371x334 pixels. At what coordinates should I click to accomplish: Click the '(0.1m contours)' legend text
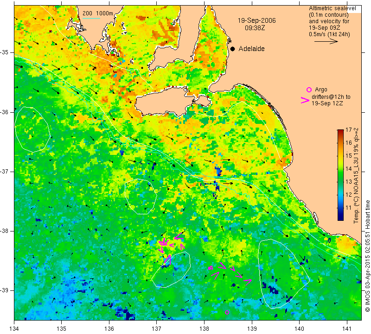329,15
